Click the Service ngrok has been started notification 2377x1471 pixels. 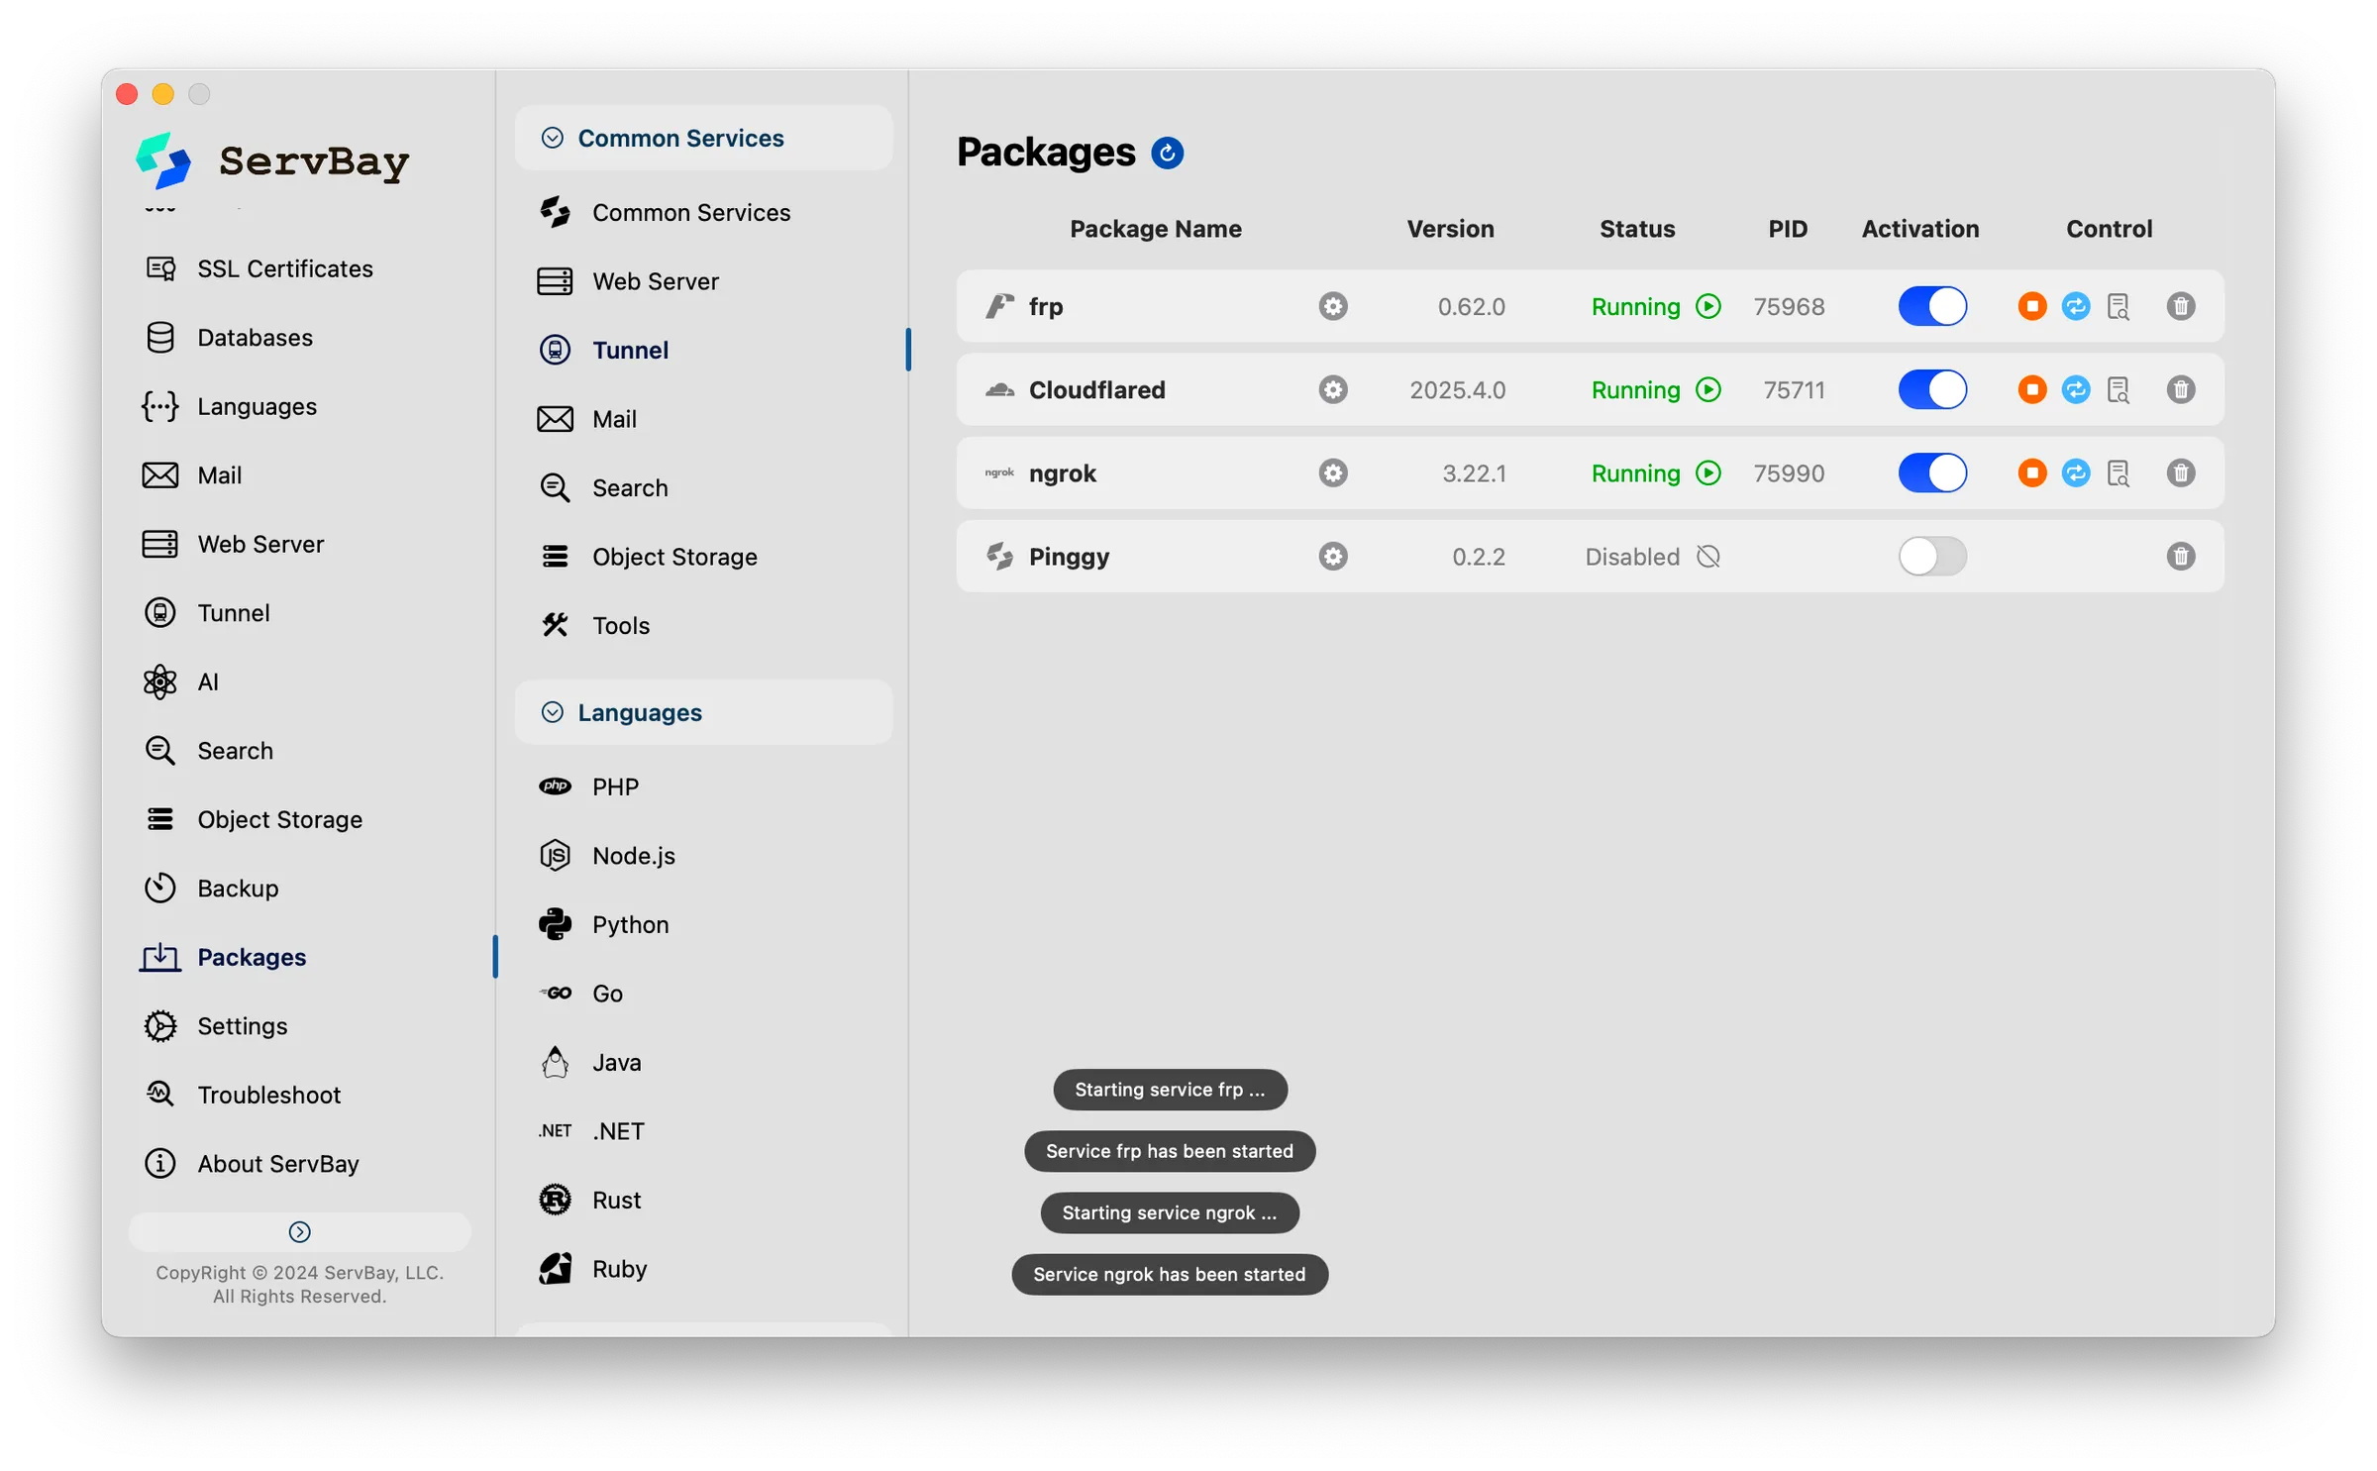tap(1170, 1275)
